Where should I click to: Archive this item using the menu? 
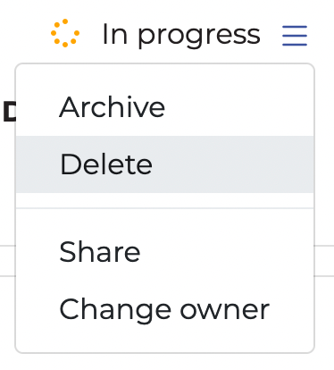tap(164, 107)
